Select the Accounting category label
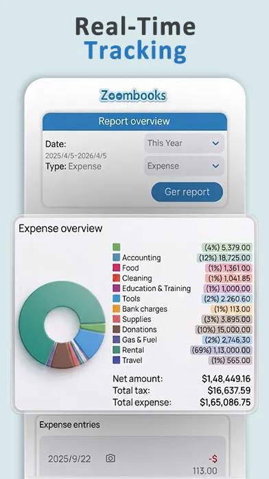This screenshot has width=269, height=479. coord(141,257)
